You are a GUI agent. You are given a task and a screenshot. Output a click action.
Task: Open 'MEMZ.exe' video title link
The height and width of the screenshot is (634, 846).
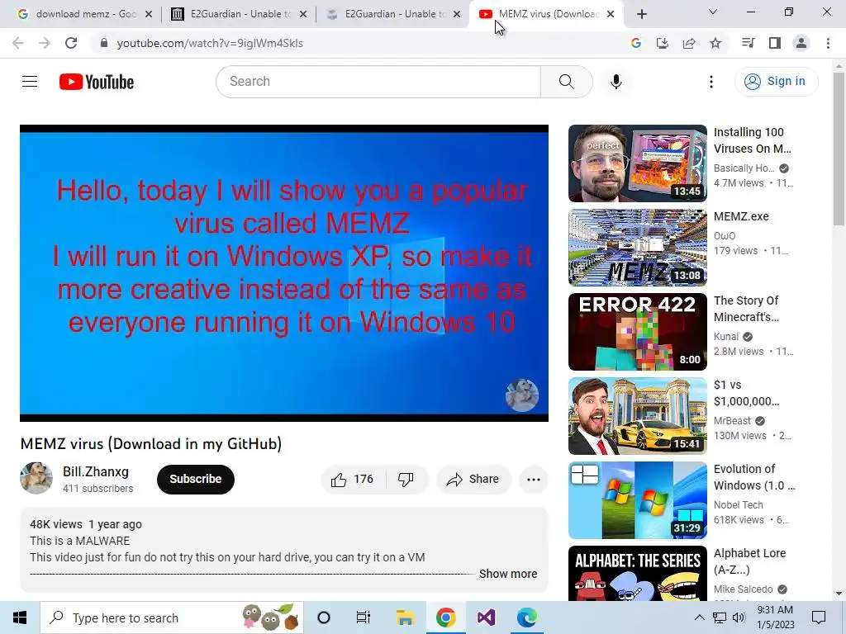click(741, 216)
